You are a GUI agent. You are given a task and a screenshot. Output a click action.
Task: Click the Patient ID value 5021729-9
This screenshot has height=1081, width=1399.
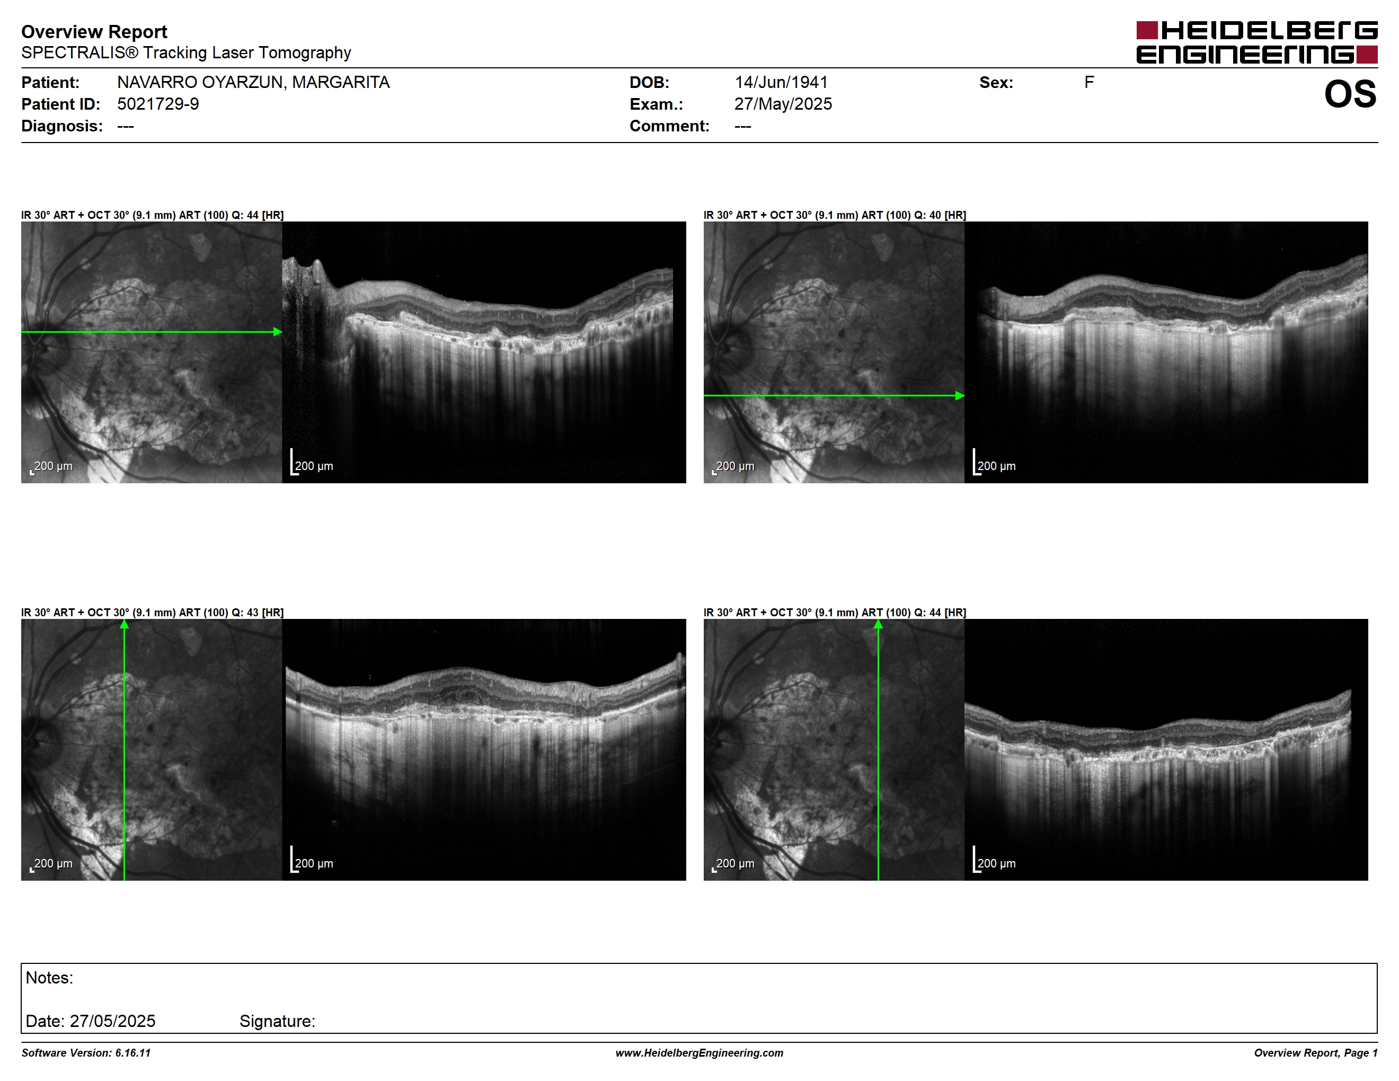coord(157,104)
